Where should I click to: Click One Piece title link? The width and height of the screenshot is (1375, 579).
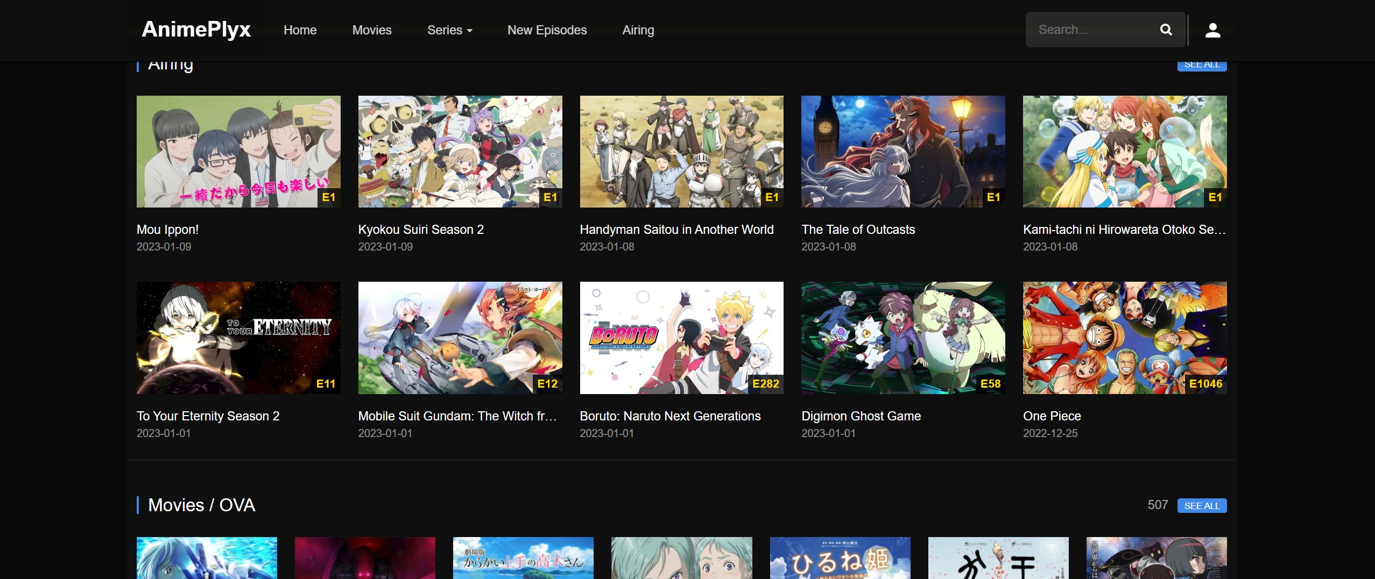coord(1052,416)
